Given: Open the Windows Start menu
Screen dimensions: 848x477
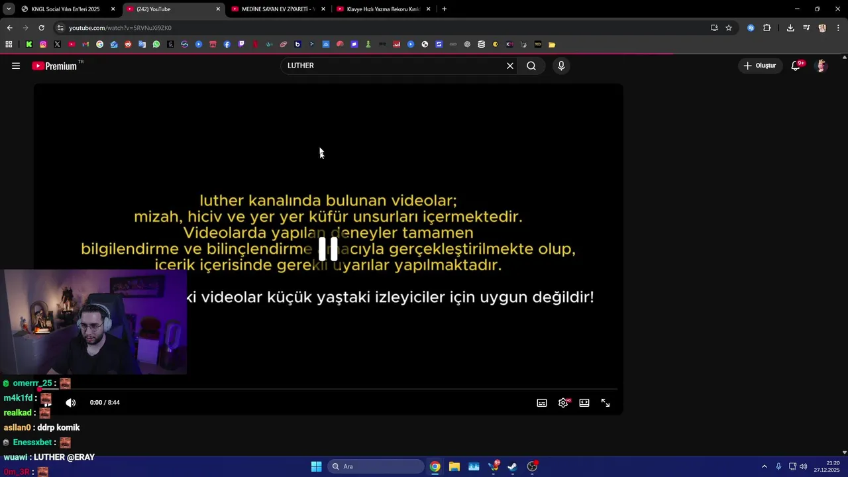Looking at the screenshot, I should pyautogui.click(x=316, y=466).
